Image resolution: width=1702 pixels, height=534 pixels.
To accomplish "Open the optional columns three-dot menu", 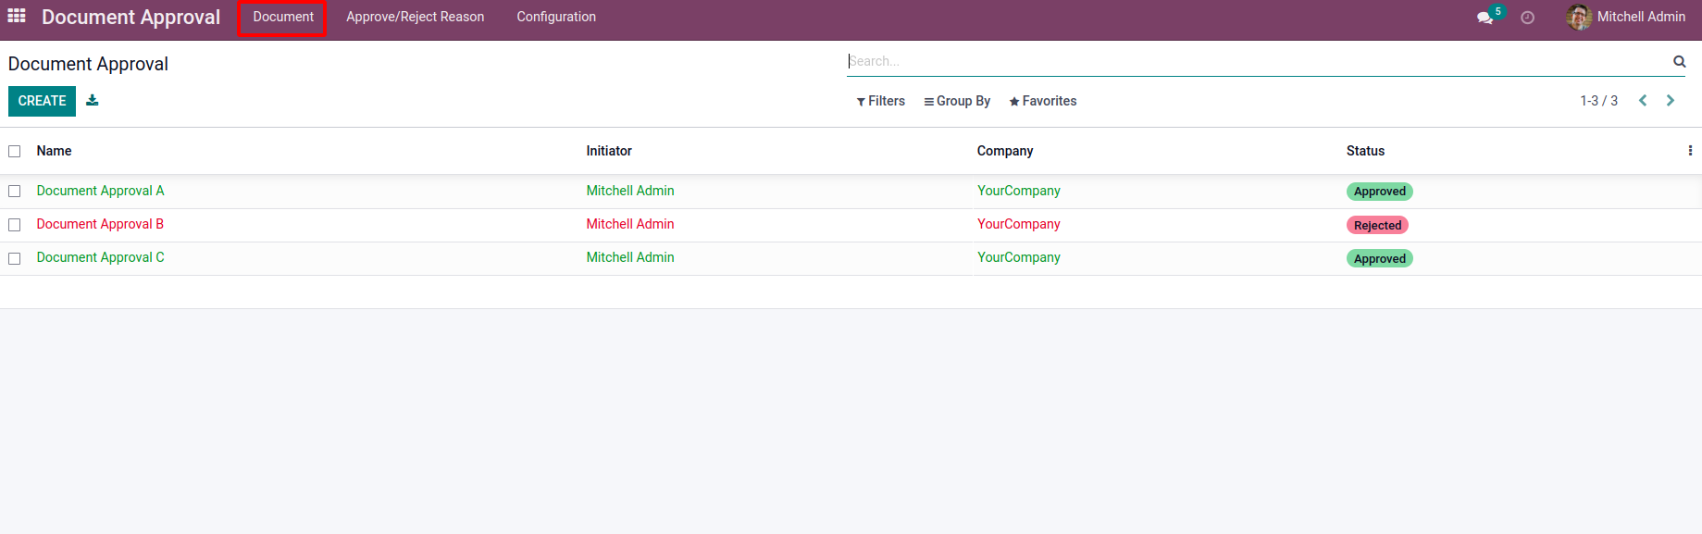I will 1690,151.
